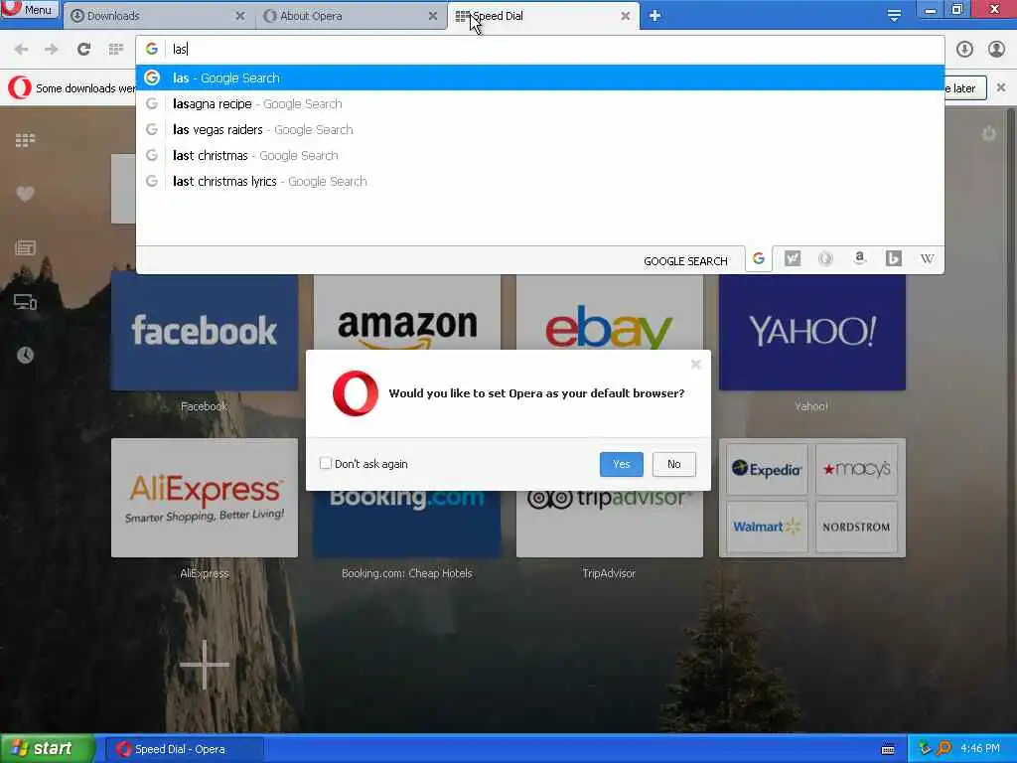Select 'Speed Dial - Opera' taskbar button
1017x763 pixels.
pos(184,749)
